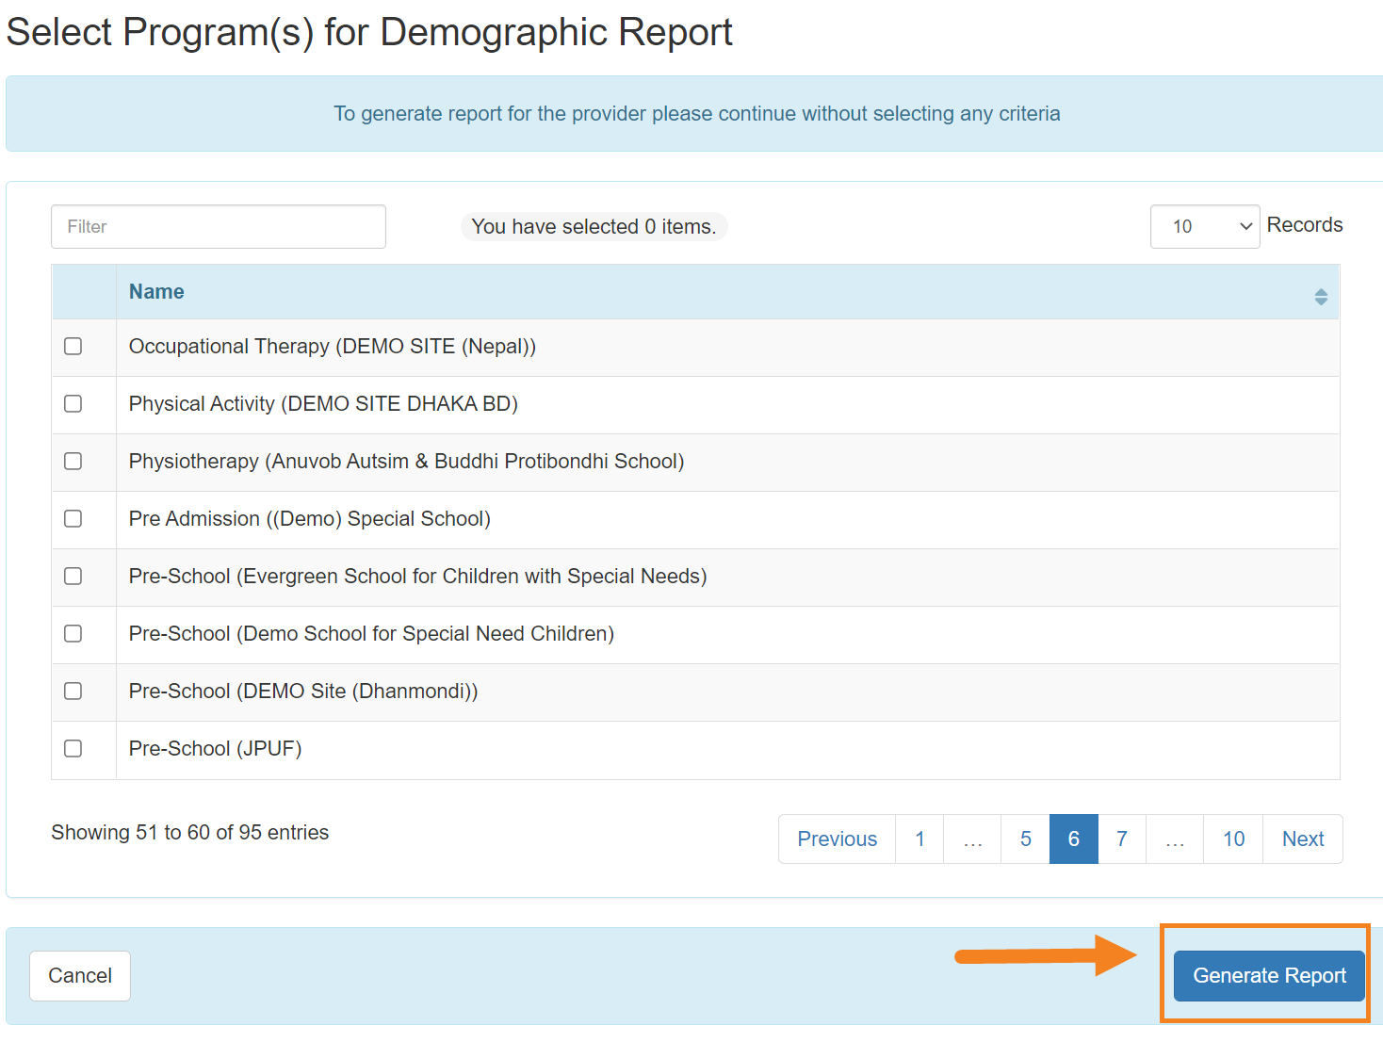Screen dimensions: 1383x1042
Task: Navigate to page 7
Action: 1122,838
